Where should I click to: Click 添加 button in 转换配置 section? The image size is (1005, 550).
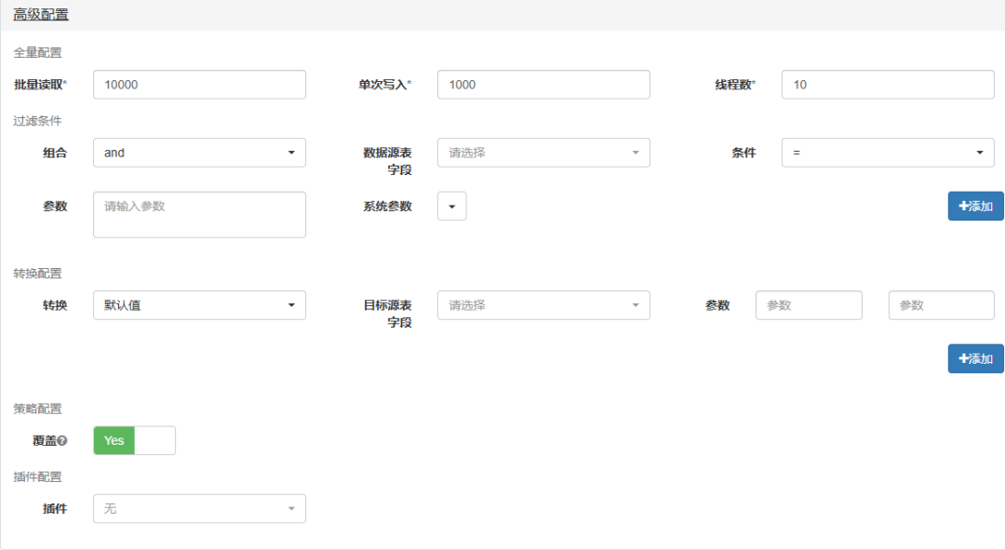(x=975, y=359)
